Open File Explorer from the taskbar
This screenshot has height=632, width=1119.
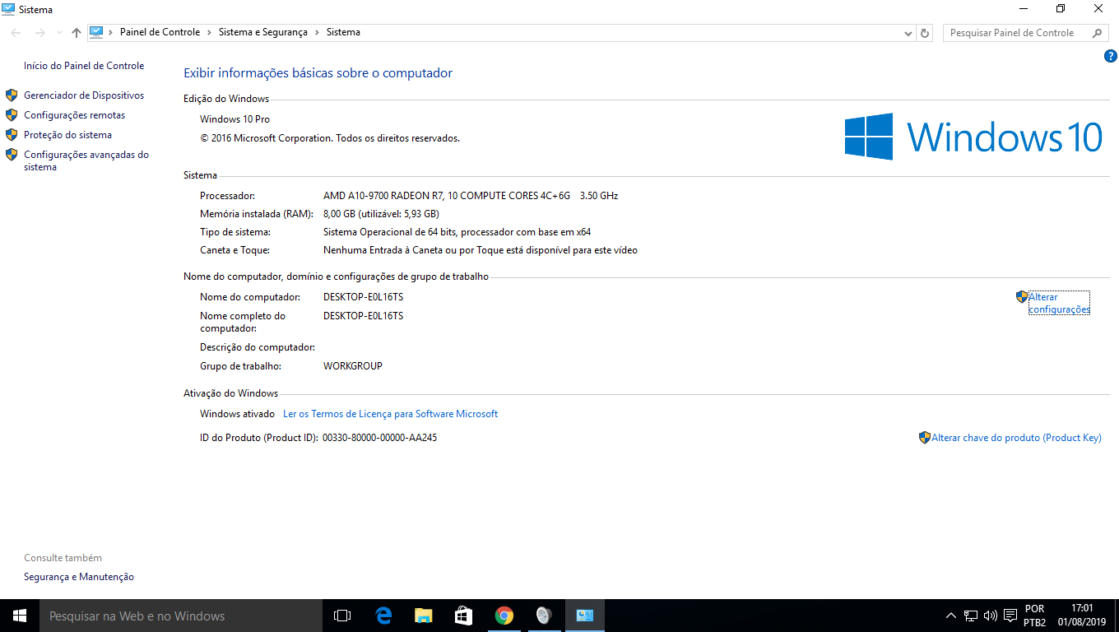click(x=423, y=616)
